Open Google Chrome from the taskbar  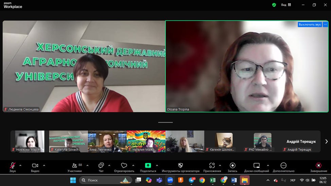[202, 180]
